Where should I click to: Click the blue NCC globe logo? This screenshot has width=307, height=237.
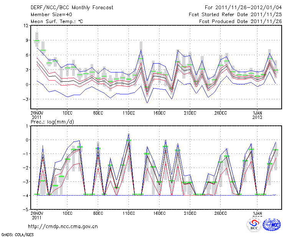[x=271, y=225]
